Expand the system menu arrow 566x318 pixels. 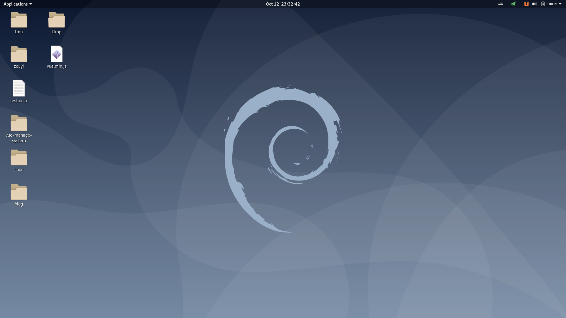click(560, 4)
